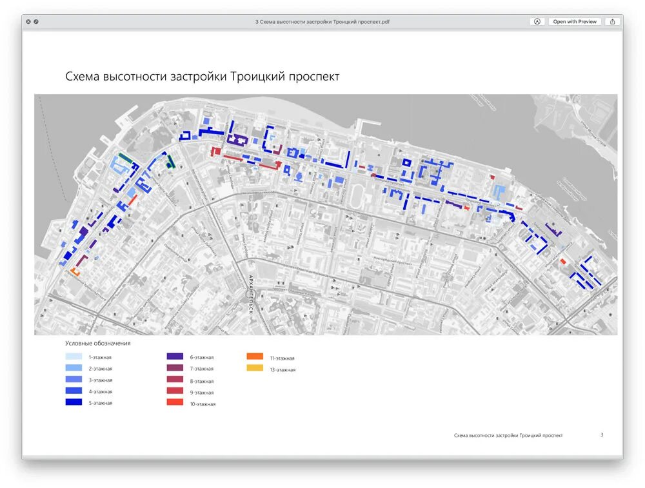Image resolution: width=645 pixels, height=488 pixels.
Task: Click the 4-этажная legend color swatch
Action: click(x=74, y=391)
